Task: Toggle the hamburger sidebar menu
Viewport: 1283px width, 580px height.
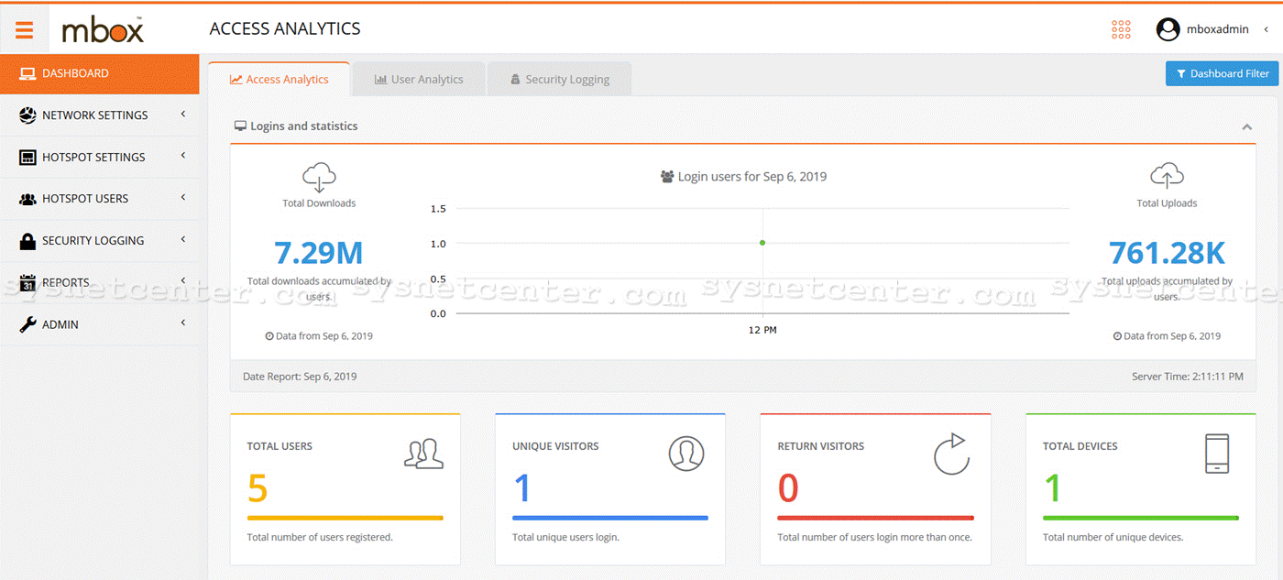Action: pos(24,30)
